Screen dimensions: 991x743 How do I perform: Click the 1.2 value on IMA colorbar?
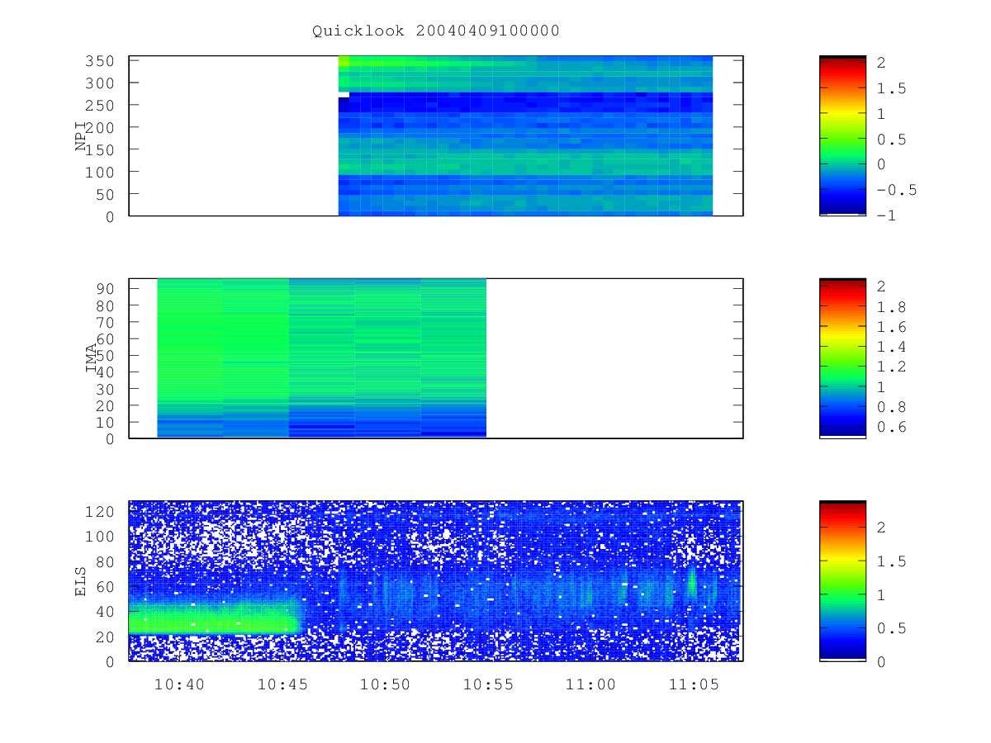(x=892, y=367)
